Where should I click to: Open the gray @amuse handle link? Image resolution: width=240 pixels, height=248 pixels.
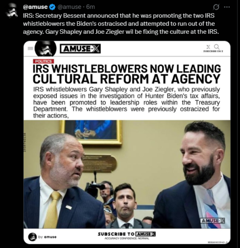[69, 7]
